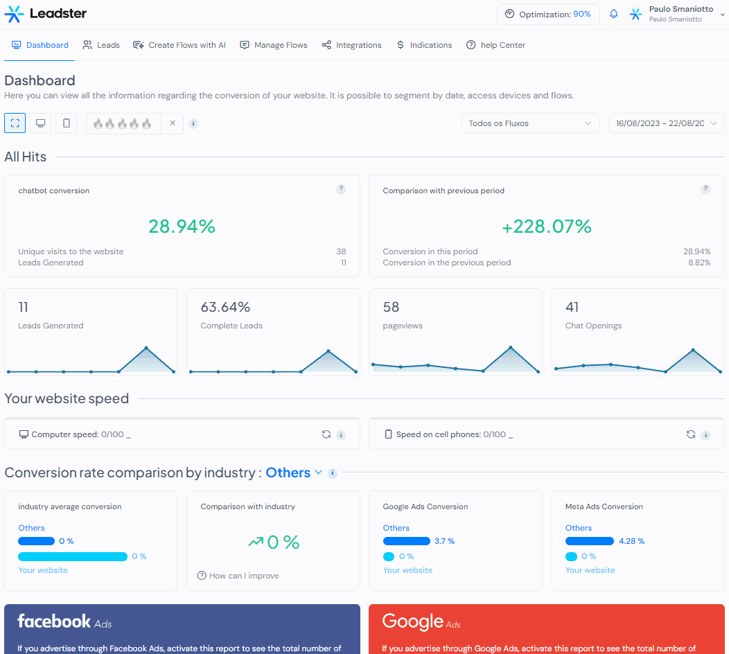
Task: Click the previous period comparison help icon
Action: click(705, 189)
